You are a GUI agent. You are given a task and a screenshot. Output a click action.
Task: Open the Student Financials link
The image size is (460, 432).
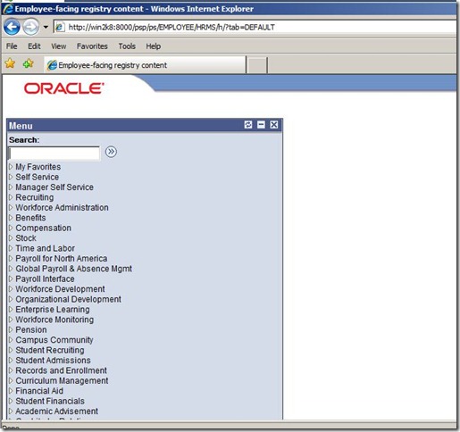point(50,401)
